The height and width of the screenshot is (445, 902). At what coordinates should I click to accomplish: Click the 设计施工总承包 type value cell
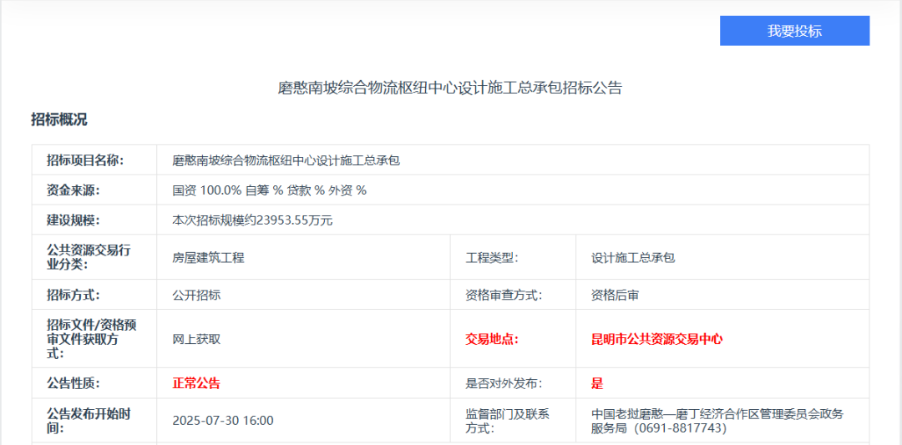click(x=632, y=258)
